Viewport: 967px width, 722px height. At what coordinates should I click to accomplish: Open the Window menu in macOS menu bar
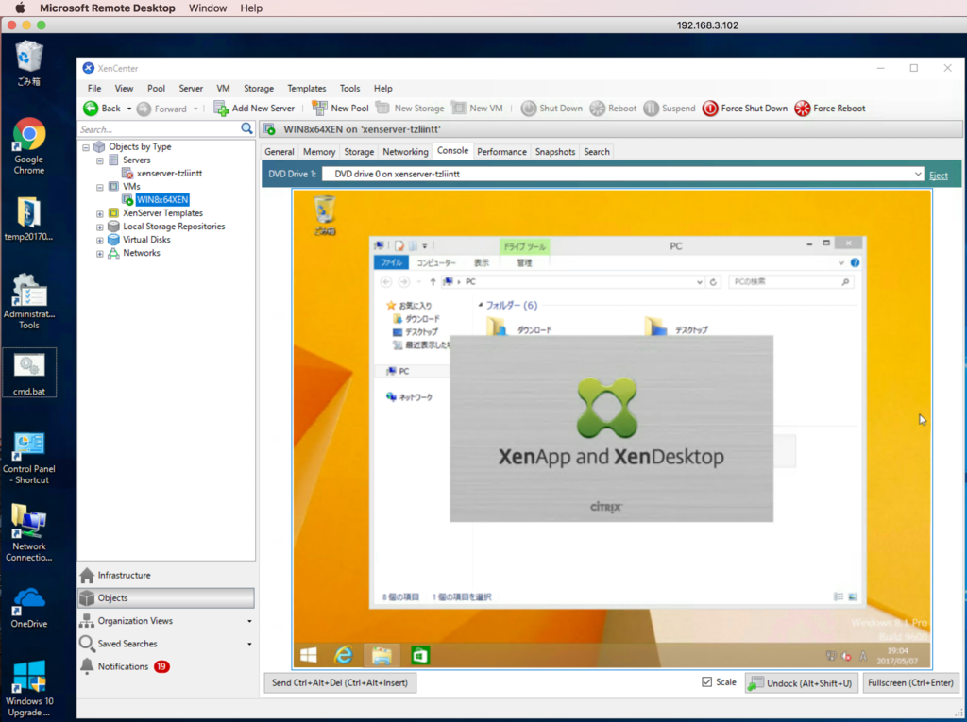(x=208, y=8)
